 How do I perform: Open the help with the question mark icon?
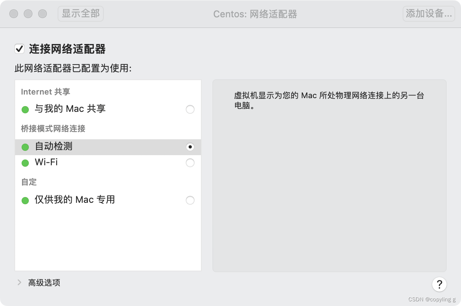[x=439, y=284]
